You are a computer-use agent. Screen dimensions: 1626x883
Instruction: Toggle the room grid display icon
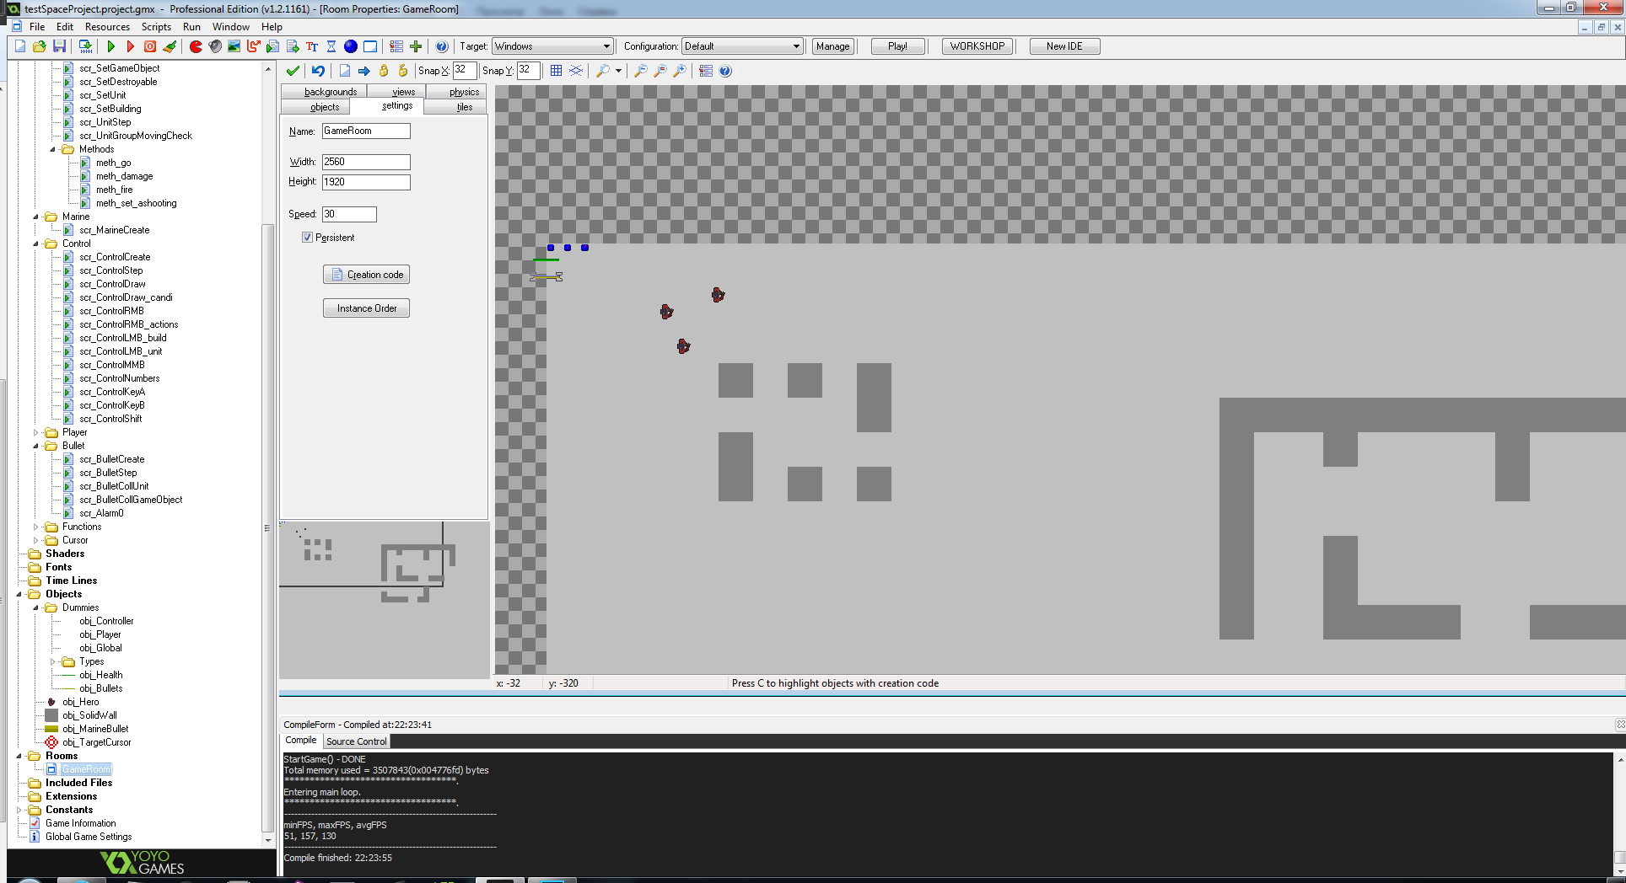556,71
